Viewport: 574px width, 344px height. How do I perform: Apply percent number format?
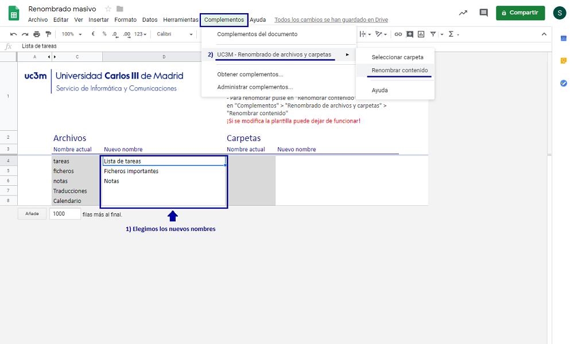[x=104, y=34]
